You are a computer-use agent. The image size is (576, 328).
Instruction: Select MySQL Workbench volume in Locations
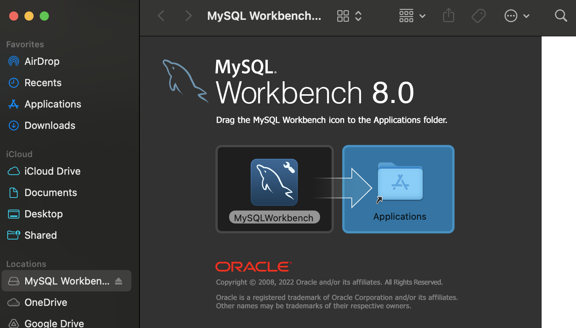(66, 281)
